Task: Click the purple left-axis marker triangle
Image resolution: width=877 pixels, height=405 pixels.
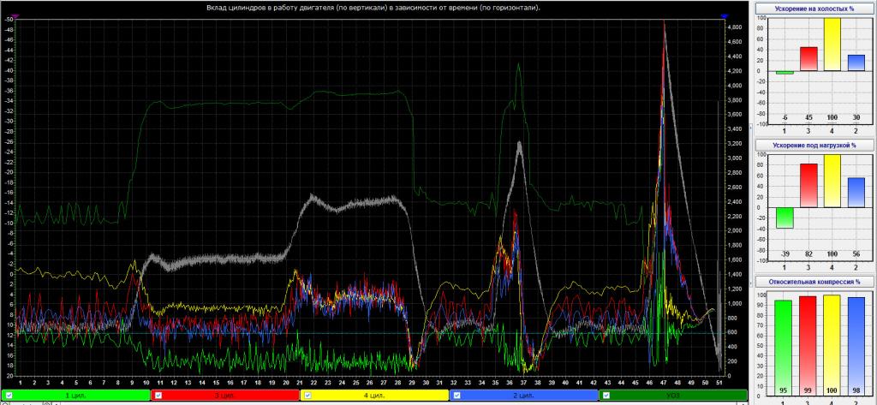Action: click(15, 17)
